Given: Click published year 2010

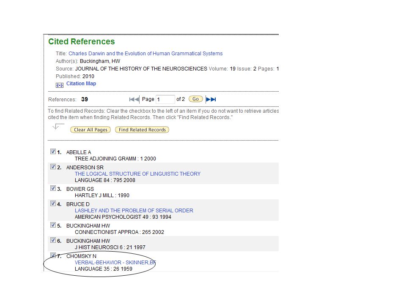Looking at the screenshot, I should tap(88, 76).
